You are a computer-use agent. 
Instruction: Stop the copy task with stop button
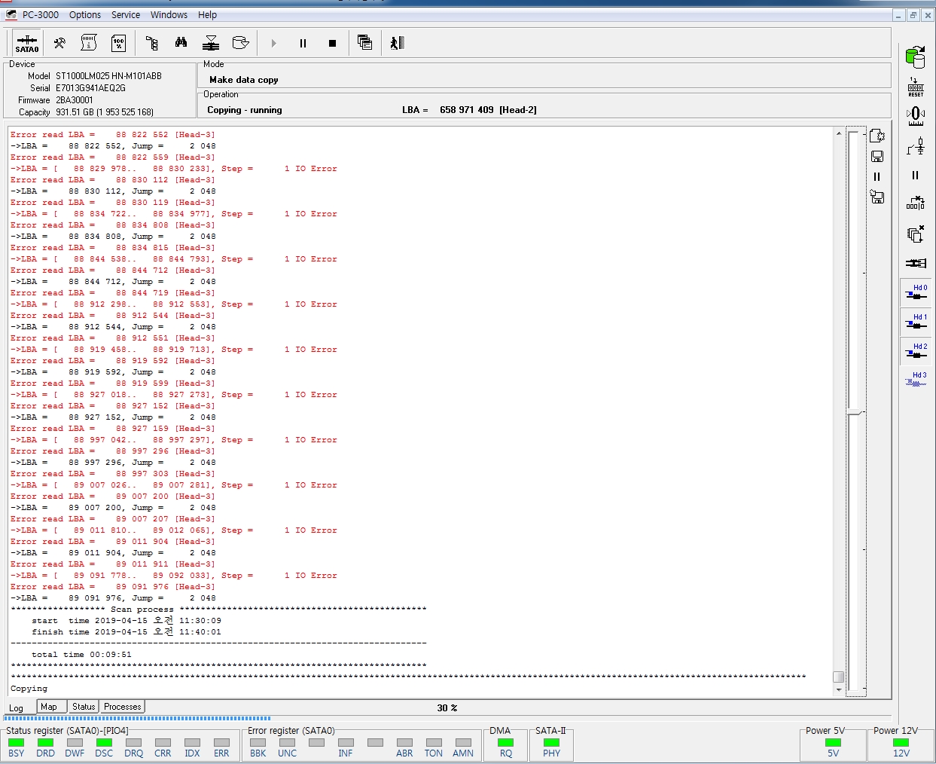point(332,44)
